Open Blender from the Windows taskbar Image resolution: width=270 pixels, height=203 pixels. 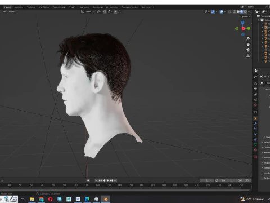[x=106, y=199]
